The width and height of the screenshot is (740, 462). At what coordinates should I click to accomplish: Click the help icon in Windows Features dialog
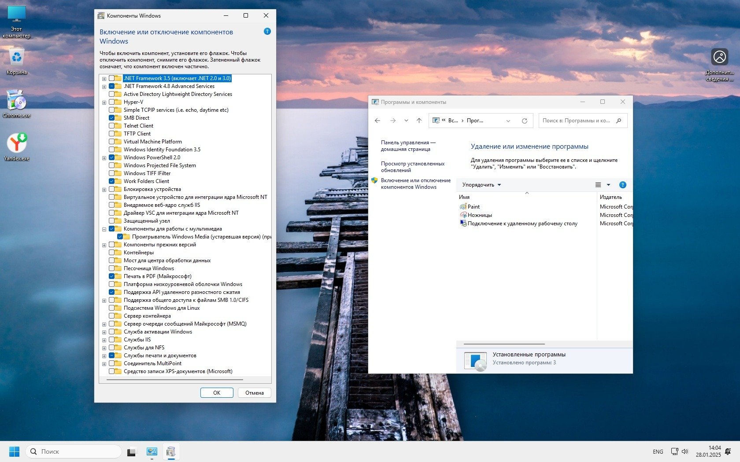coord(267,31)
